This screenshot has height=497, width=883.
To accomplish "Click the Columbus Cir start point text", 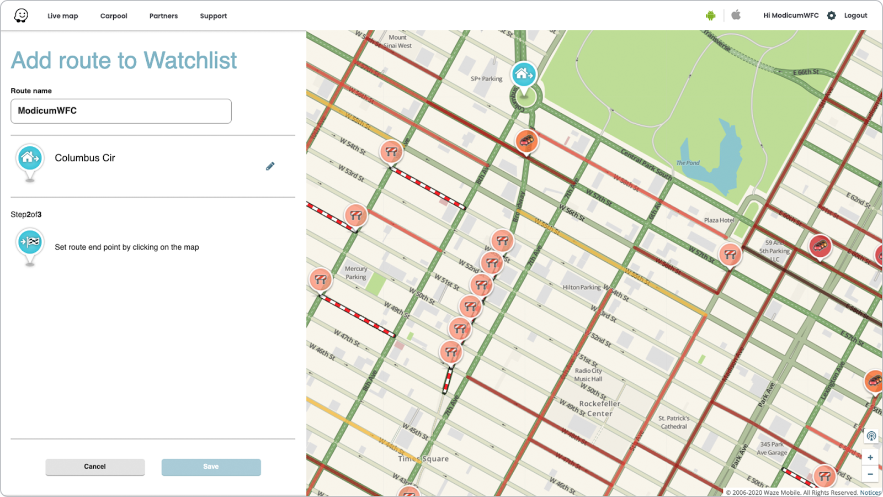I will pyautogui.click(x=85, y=158).
